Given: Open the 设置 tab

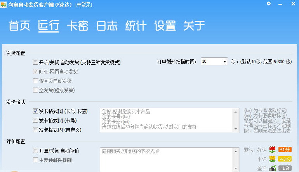Looking at the screenshot, I should point(165,26).
